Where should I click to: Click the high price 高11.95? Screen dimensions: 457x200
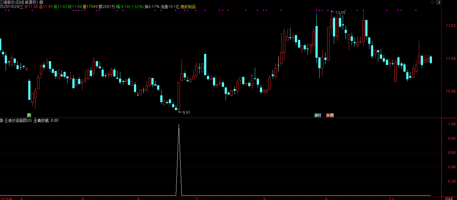tap(46, 7)
